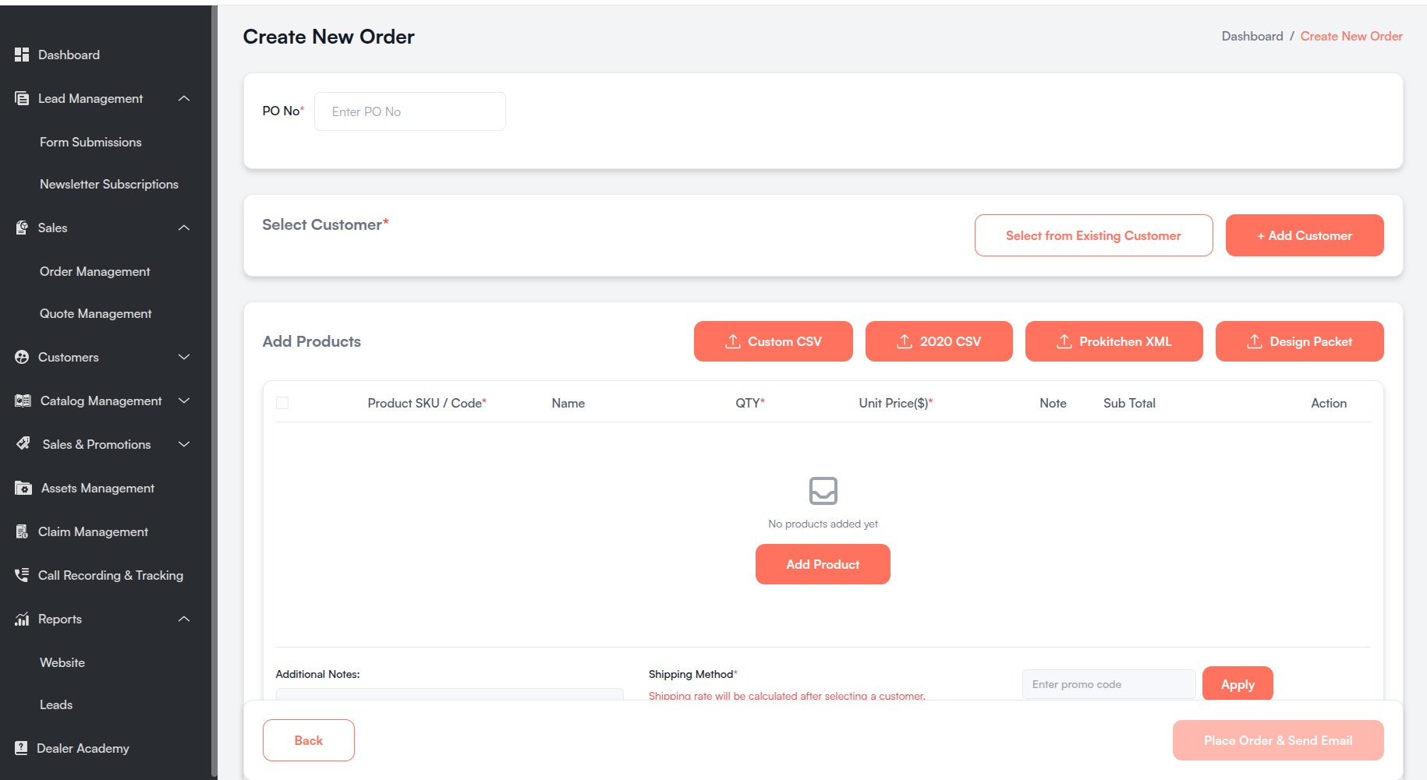
Task: Open Form Submissions menu item
Action: (x=90, y=142)
